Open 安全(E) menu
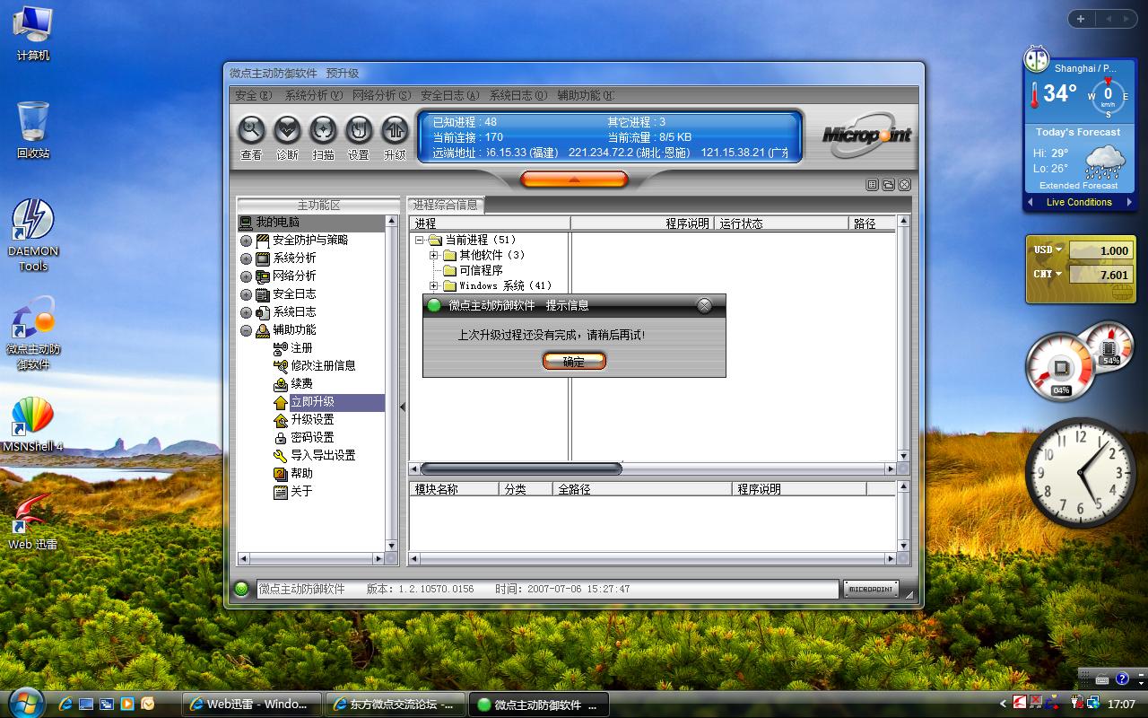Screen dimensions: 1148x718 (x=255, y=95)
